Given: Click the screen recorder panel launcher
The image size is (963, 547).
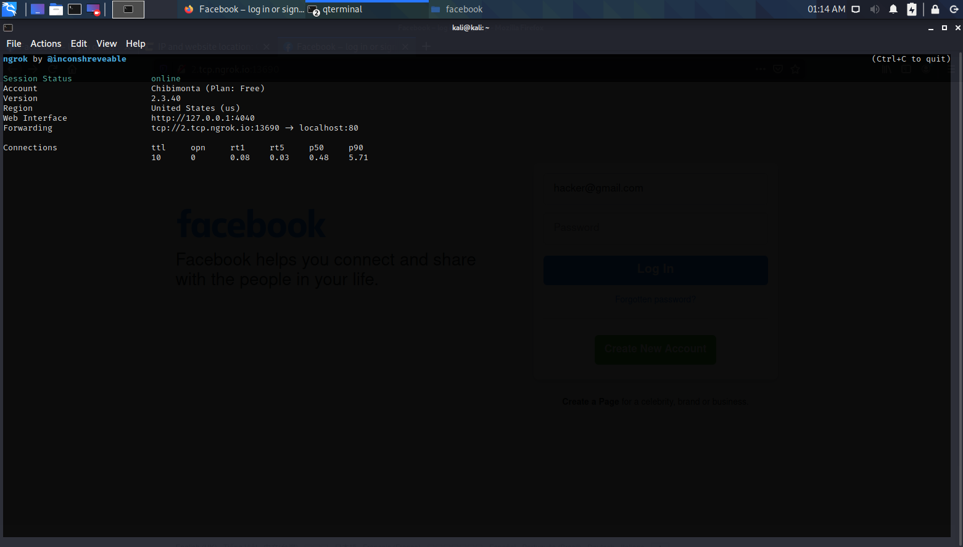Looking at the screenshot, I should coord(93,9).
